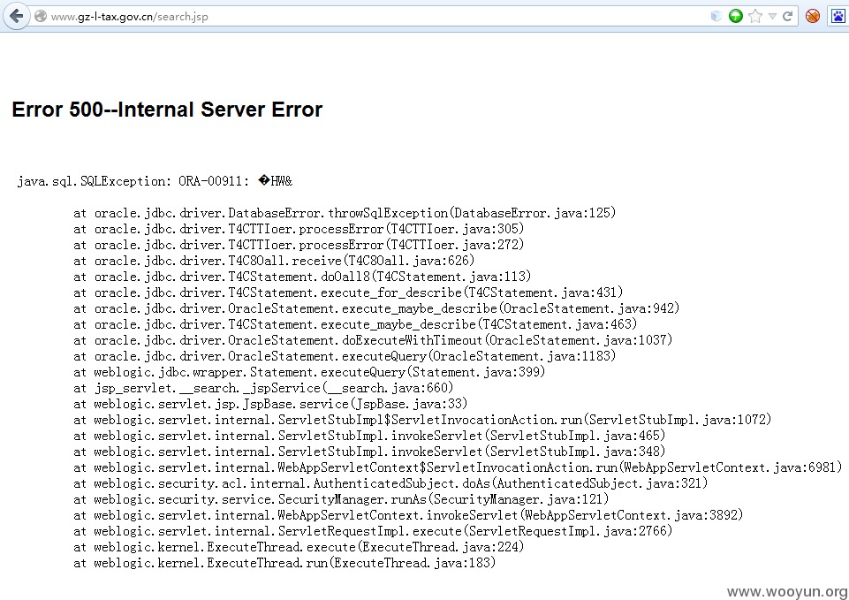Click the T4CTTIoer.java:272 stack line

299,245
